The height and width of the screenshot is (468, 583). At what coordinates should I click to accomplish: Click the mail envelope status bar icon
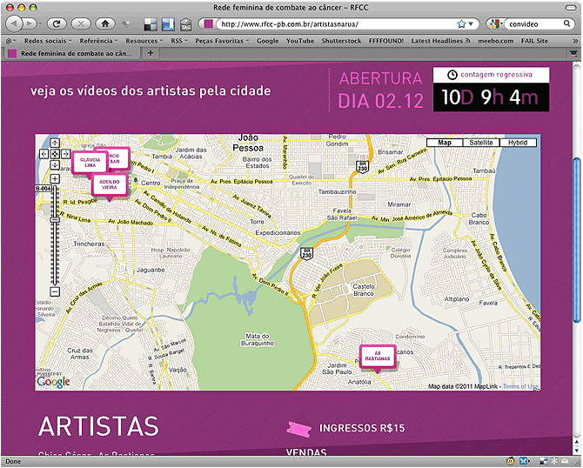coord(565,461)
